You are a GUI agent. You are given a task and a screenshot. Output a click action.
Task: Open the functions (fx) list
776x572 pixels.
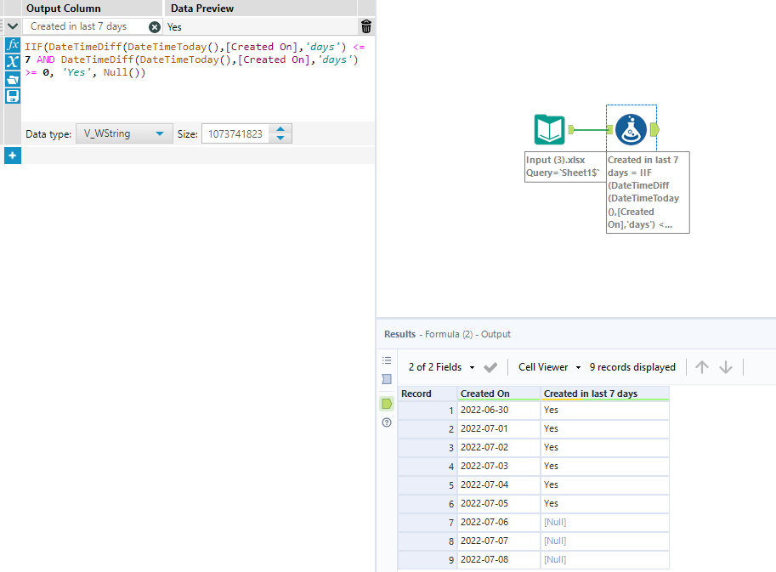point(13,44)
